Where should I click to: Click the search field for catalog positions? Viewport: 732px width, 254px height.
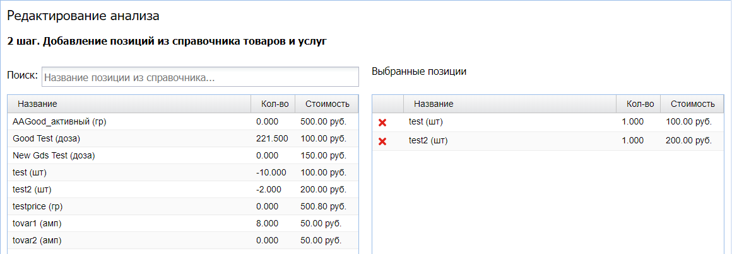click(x=200, y=79)
